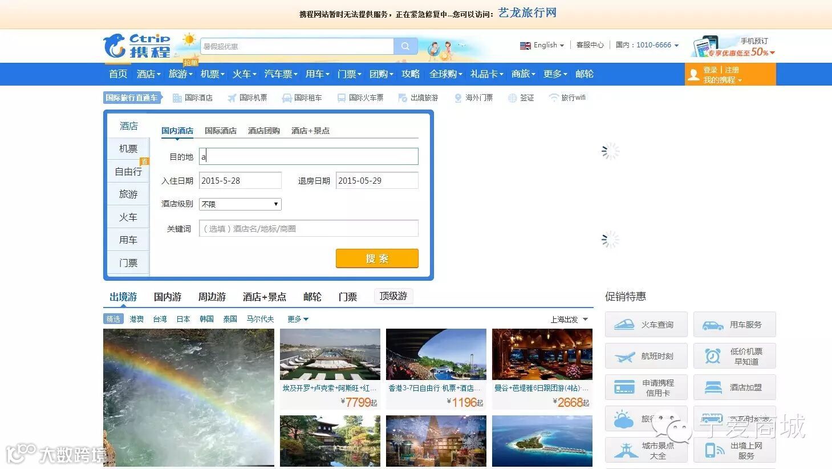Click the 火车查询 train icon tile
The width and height of the screenshot is (832, 469).
pos(646,325)
